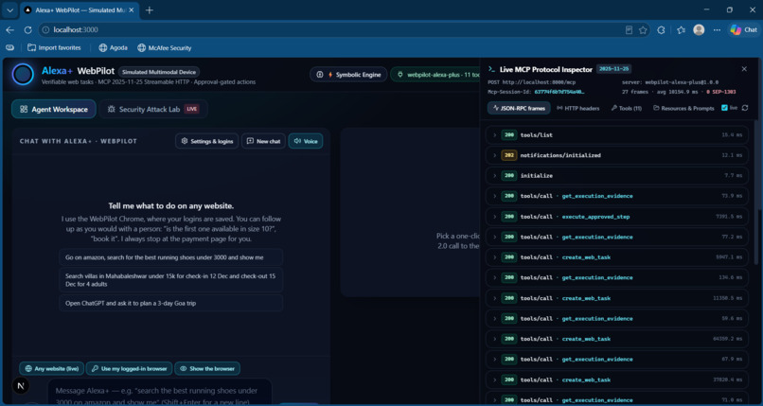This screenshot has height=406, width=763.
Task: Open Settings & logins
Action: 206,141
